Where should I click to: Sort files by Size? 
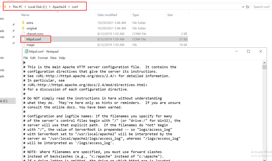[169, 15]
